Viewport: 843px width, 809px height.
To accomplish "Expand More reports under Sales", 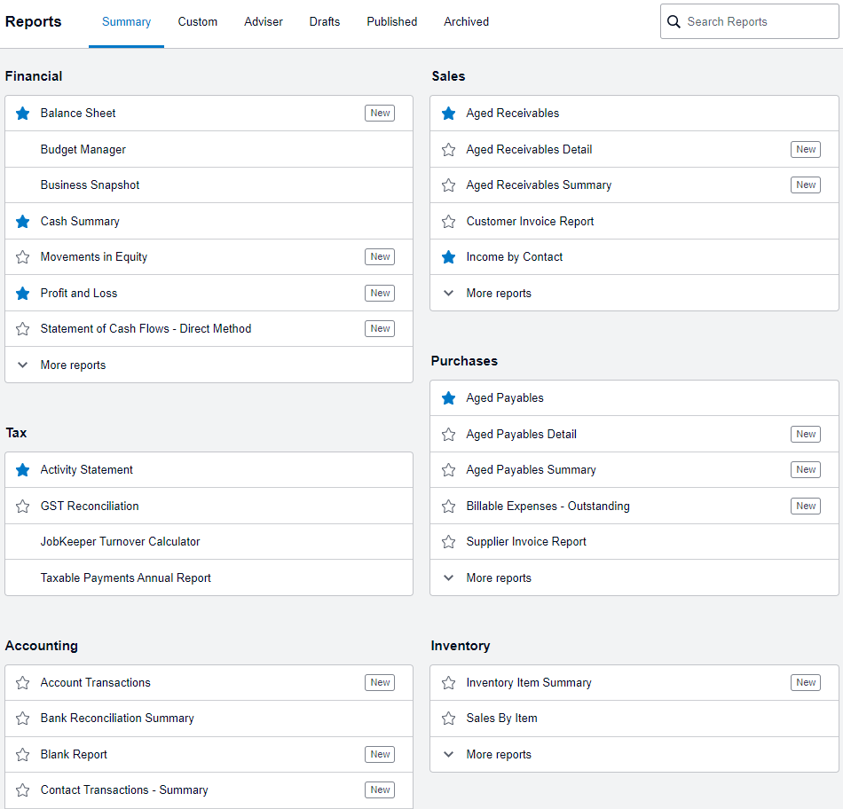I will tap(634, 293).
